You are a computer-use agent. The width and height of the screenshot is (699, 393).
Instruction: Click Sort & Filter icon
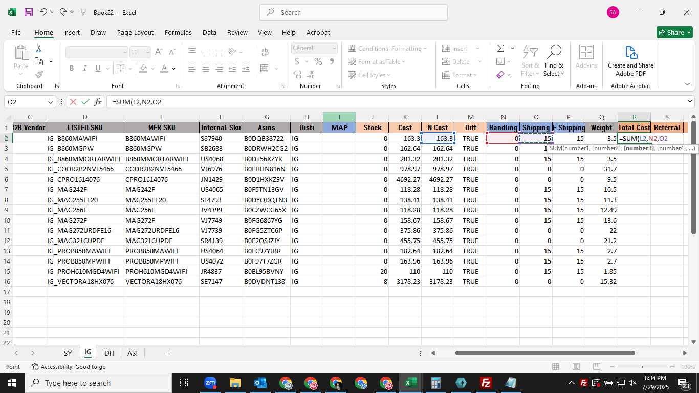(x=530, y=61)
